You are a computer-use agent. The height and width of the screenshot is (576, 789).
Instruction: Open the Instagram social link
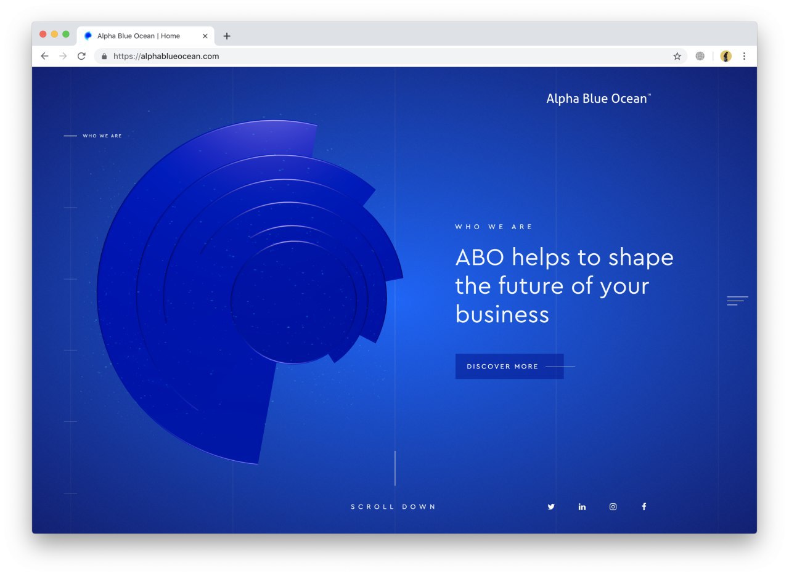click(x=613, y=506)
